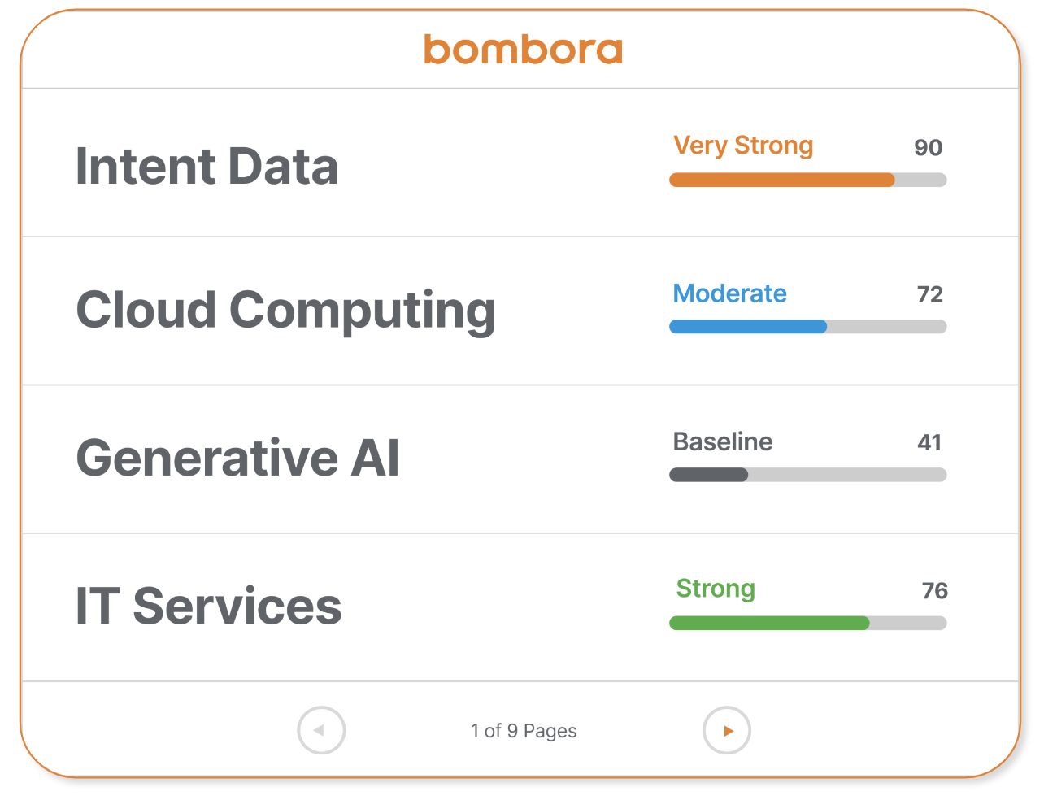Screen dimensions: 1044x800
Task: Click the gray Baseline progress bar
Action: 807,475
